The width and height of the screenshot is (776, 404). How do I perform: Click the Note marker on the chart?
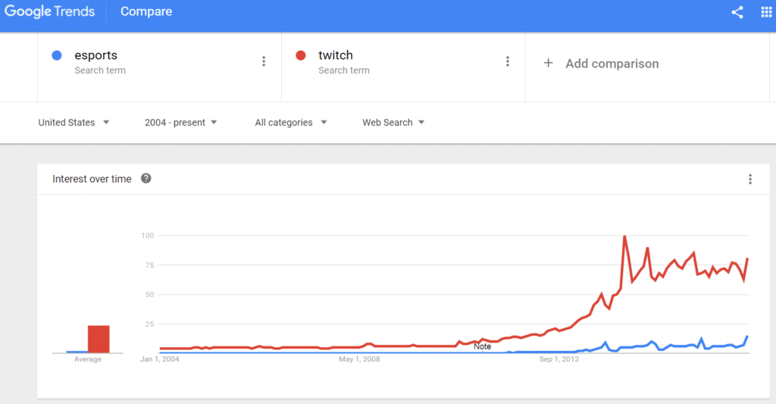(482, 346)
